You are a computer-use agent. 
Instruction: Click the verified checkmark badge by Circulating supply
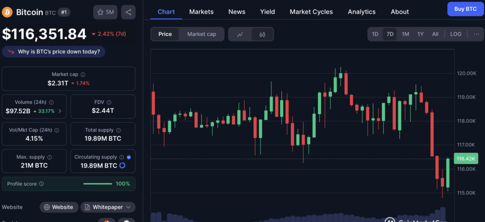pos(129,157)
